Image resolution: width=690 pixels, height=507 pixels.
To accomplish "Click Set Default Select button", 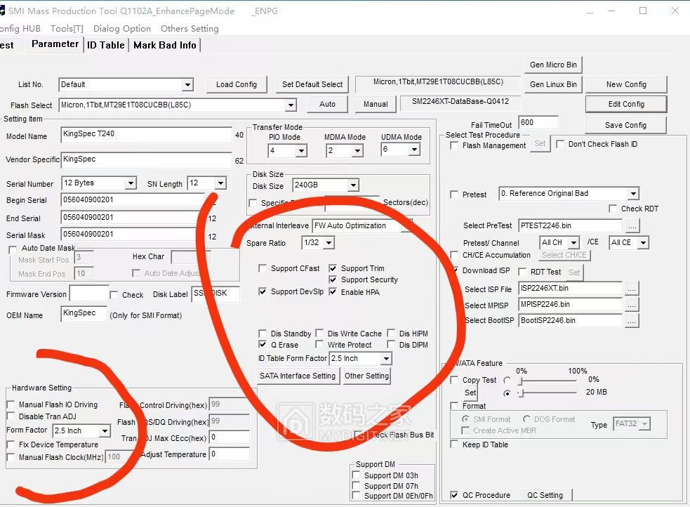I will [x=312, y=84].
